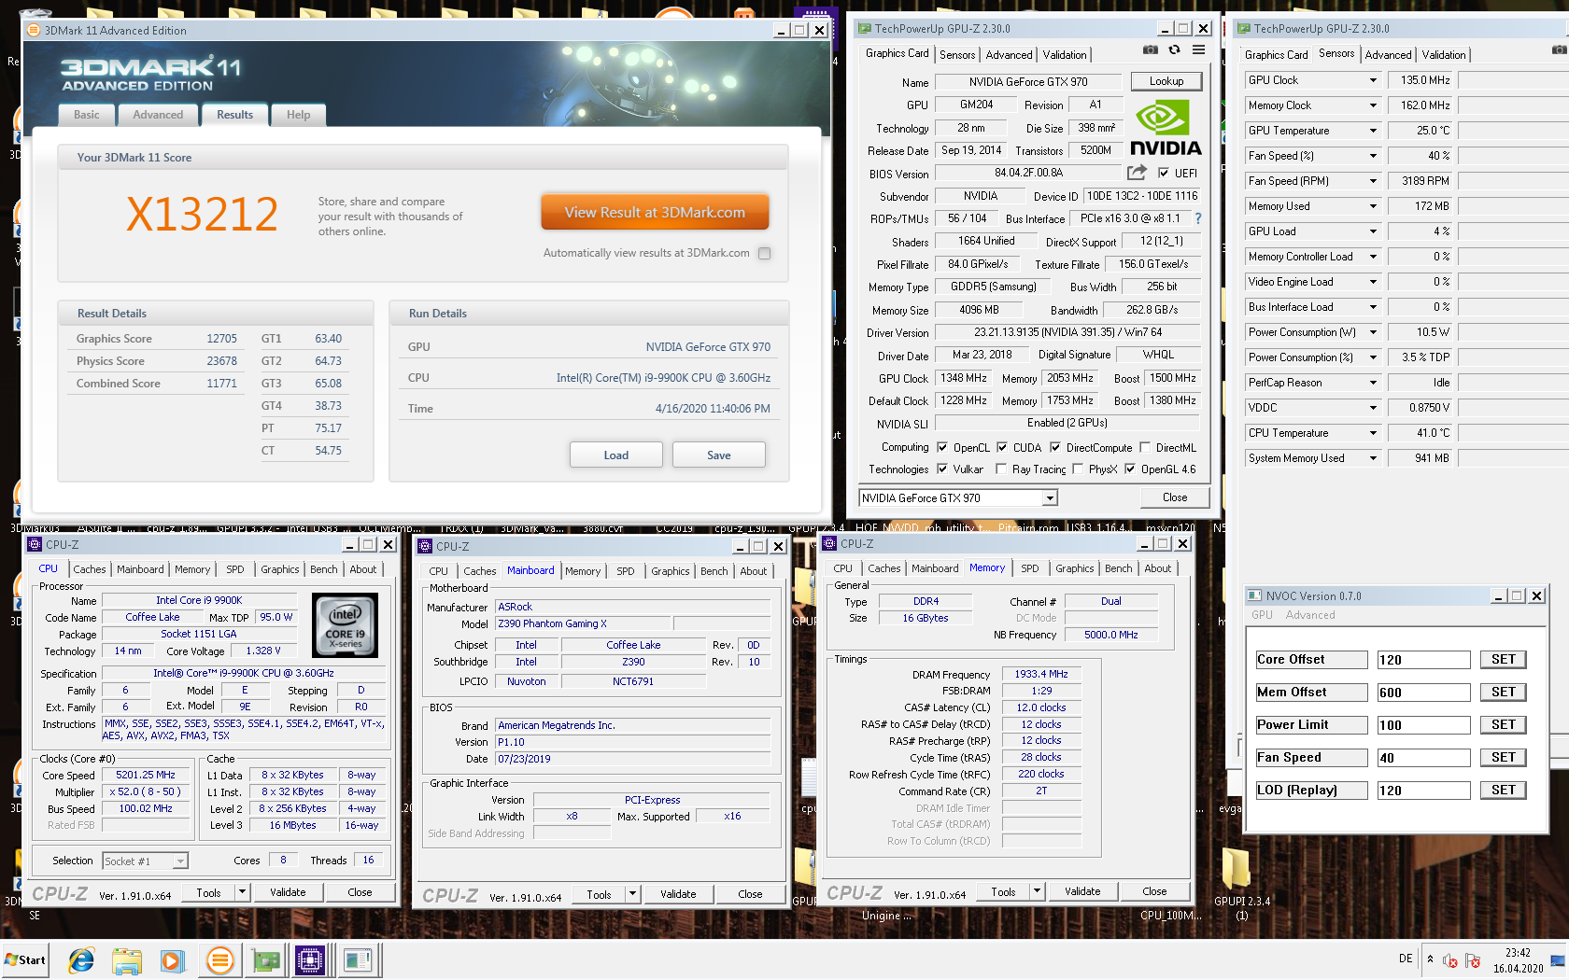Open the Validation tab in GPU-Z Graphics Card window

coord(1065,55)
